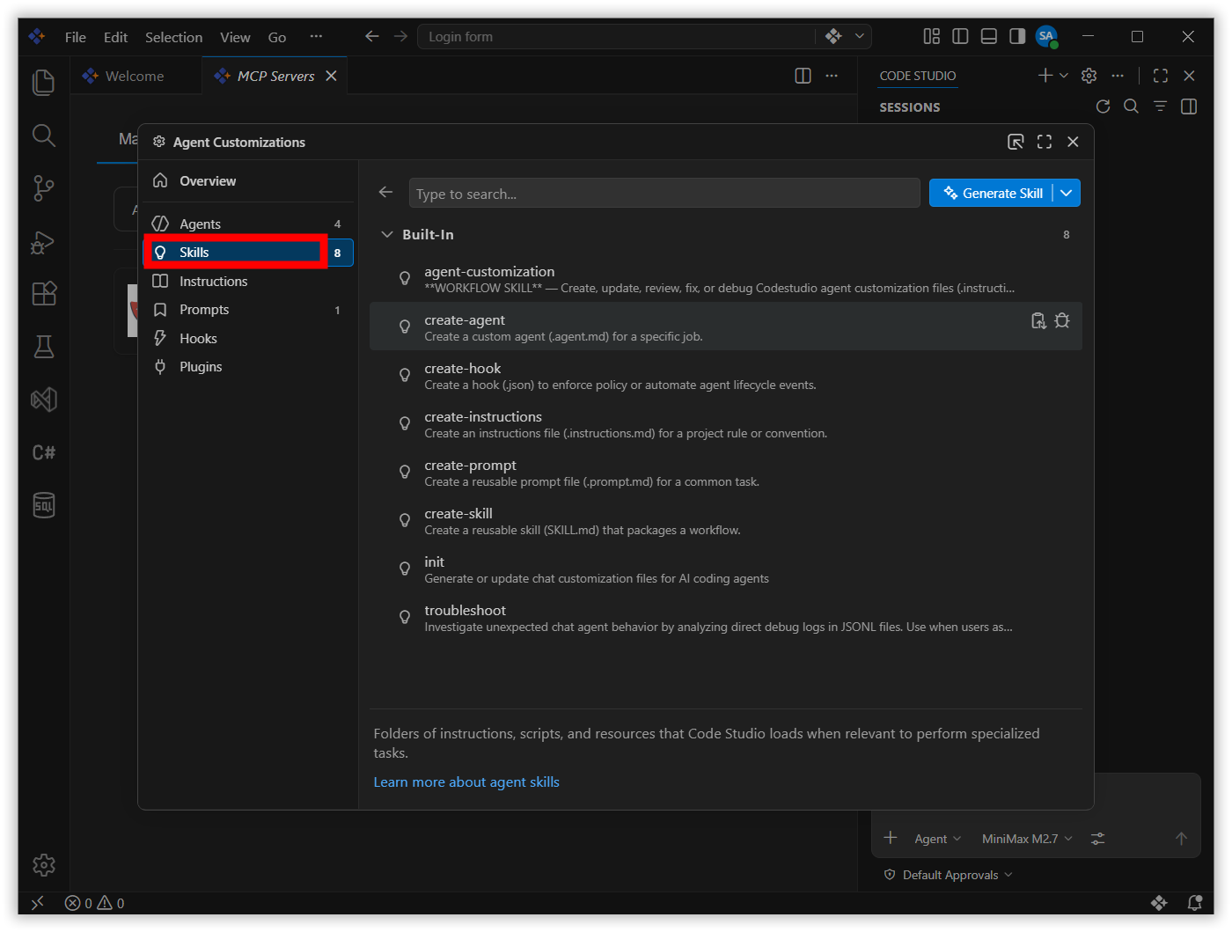Open the notifications bell in status bar
Viewport: 1232px width, 932px height.
pos(1194,903)
